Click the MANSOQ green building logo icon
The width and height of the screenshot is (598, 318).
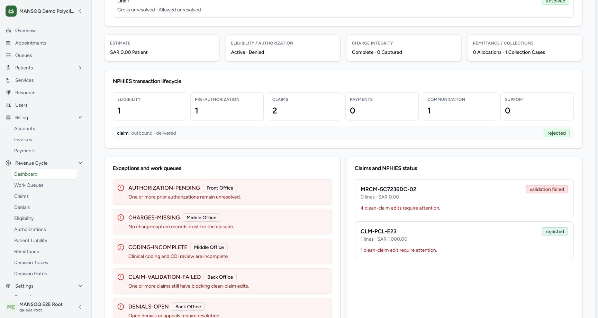coord(11,11)
